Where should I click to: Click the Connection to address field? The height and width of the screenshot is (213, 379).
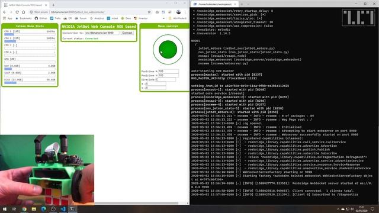(x=102, y=33)
